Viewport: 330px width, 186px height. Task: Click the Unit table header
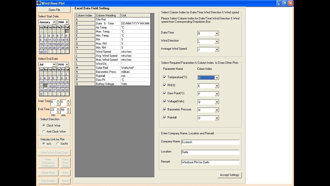(135, 16)
